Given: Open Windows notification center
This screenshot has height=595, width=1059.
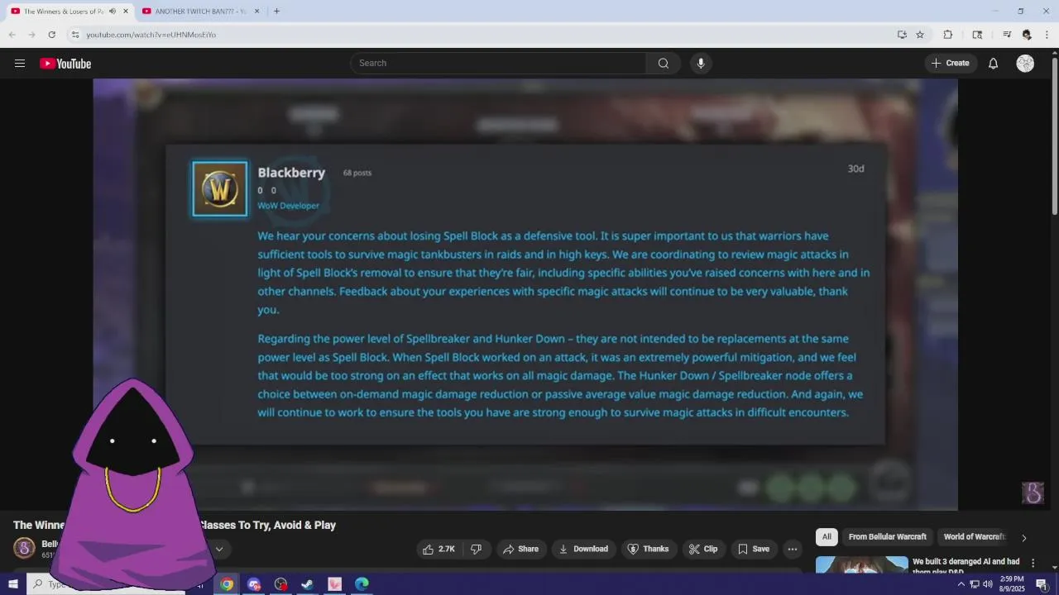Looking at the screenshot, I should point(1042,584).
